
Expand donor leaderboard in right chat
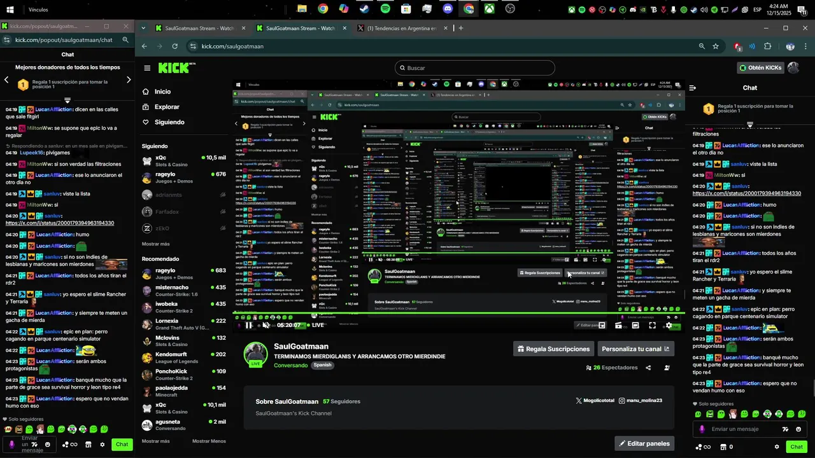[x=750, y=125]
